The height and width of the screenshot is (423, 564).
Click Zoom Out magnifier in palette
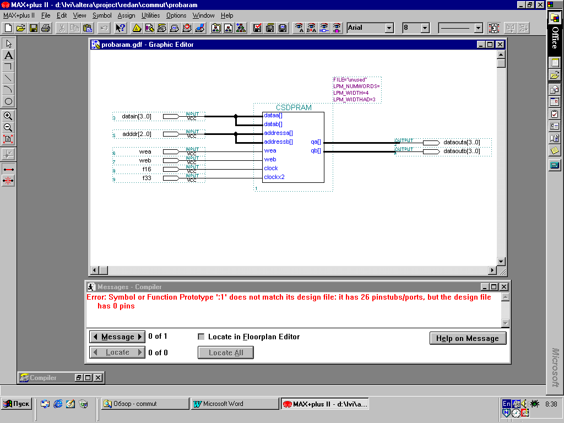8,127
